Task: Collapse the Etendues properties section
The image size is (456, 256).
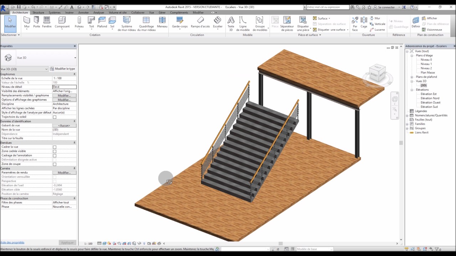Action: click(x=74, y=143)
